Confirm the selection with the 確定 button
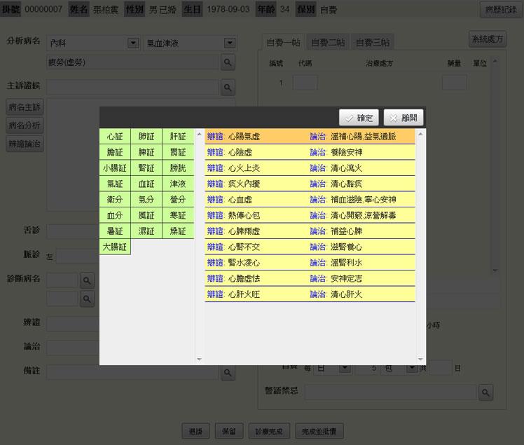 pyautogui.click(x=359, y=118)
